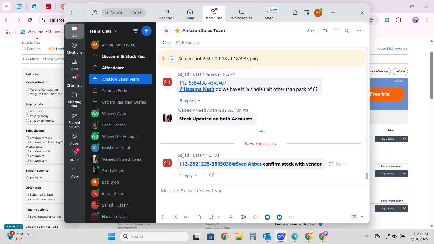Image resolution: width=434 pixels, height=244 pixels.
Task: Check the Amazon.com.mx sales channel box
Action: (x=27, y=138)
